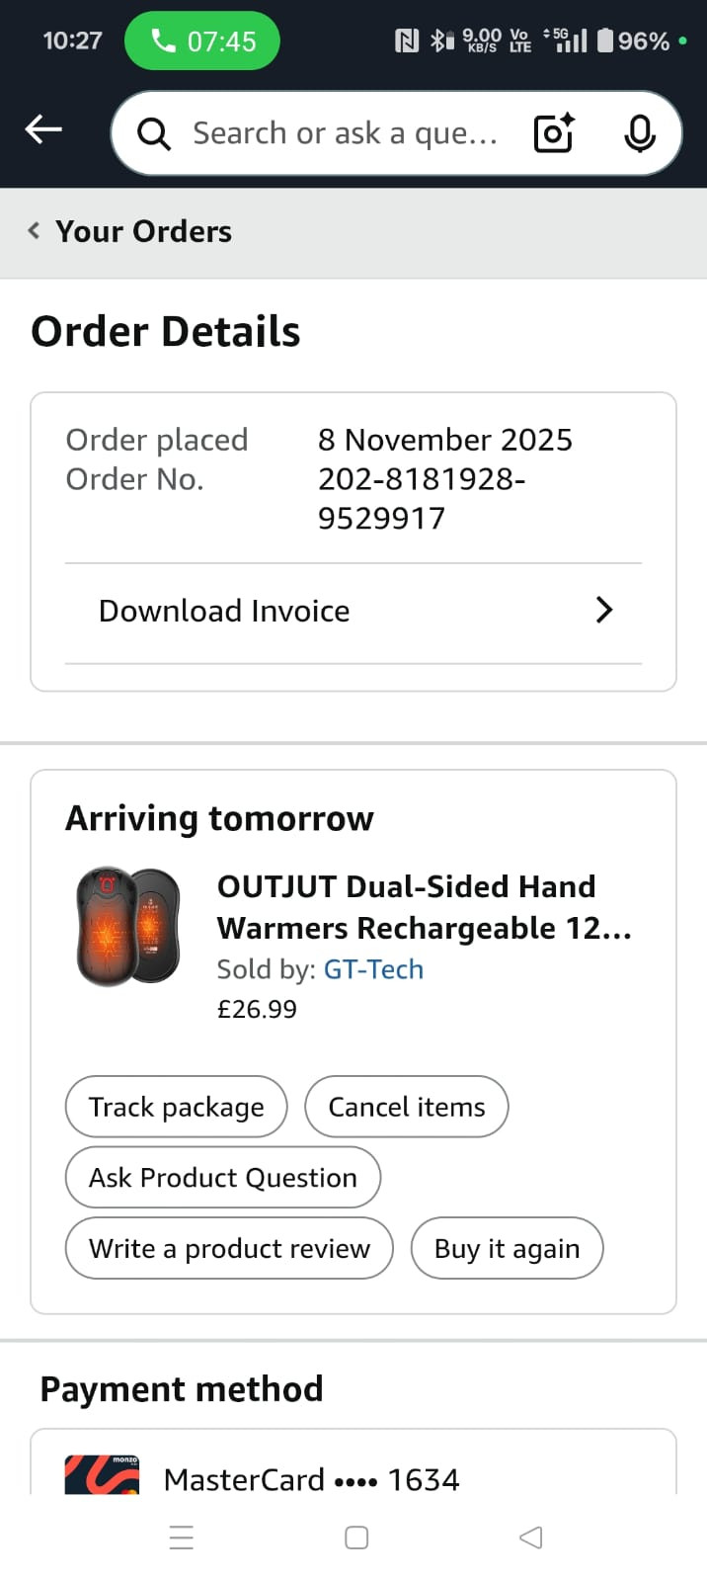
Task: Tap Cancel items button
Action: pos(406,1107)
